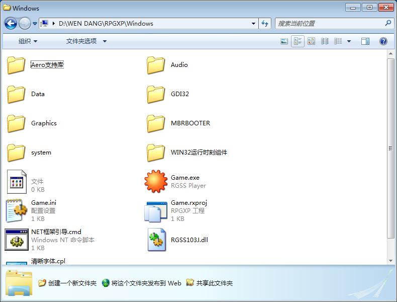
Task: Click the scrollbar down arrow
Action: 390,261
